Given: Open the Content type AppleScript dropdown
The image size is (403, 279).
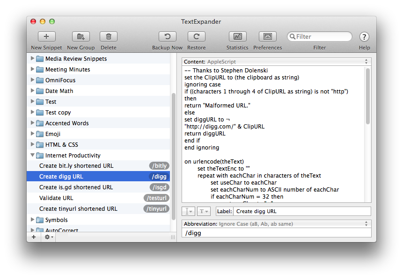Looking at the screenshot, I should (276, 62).
